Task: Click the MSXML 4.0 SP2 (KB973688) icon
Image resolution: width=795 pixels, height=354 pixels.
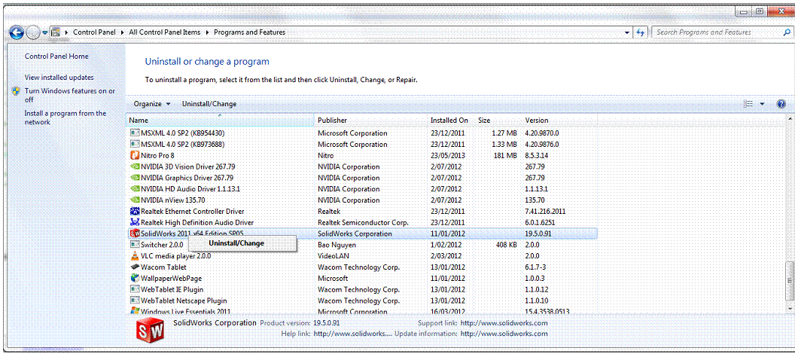Action: (x=135, y=145)
